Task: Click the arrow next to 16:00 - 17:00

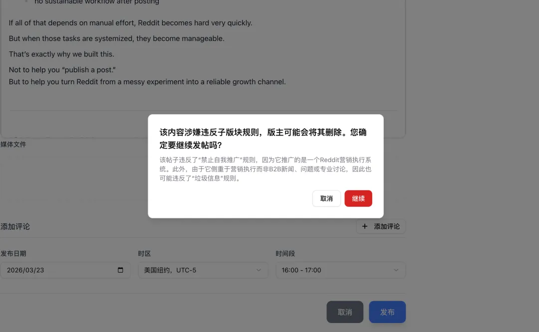Action: click(x=397, y=270)
